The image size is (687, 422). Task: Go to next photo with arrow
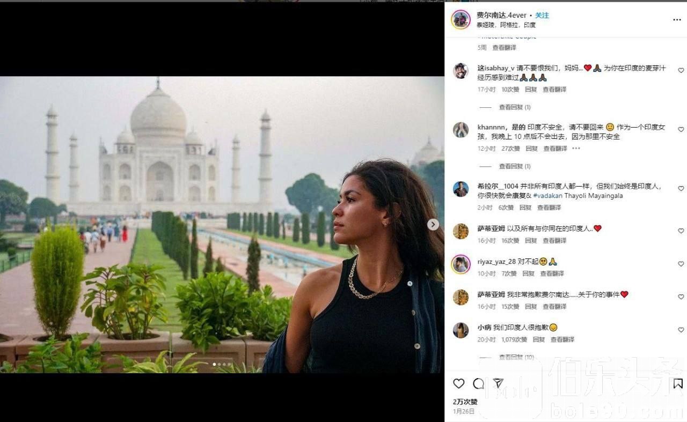[x=433, y=225]
